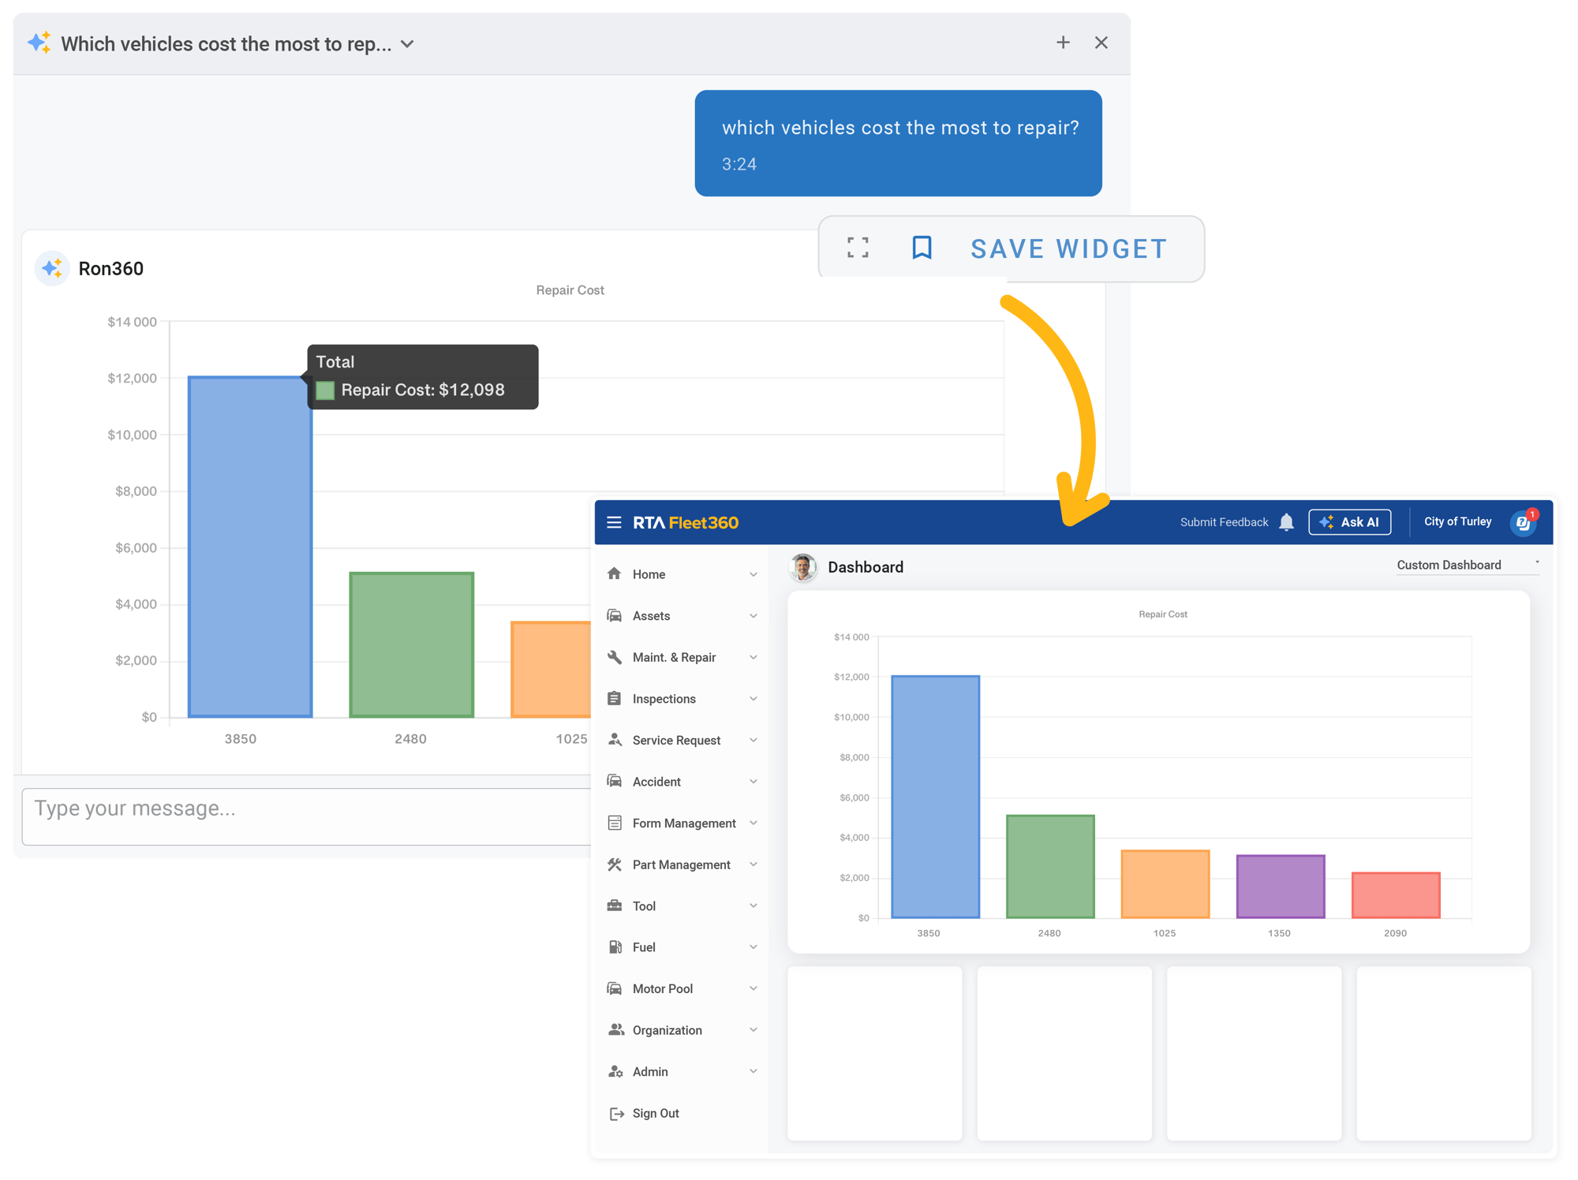This screenshot has width=1578, height=1180.
Task: Expand the chat title dropdown chevron
Action: click(407, 44)
